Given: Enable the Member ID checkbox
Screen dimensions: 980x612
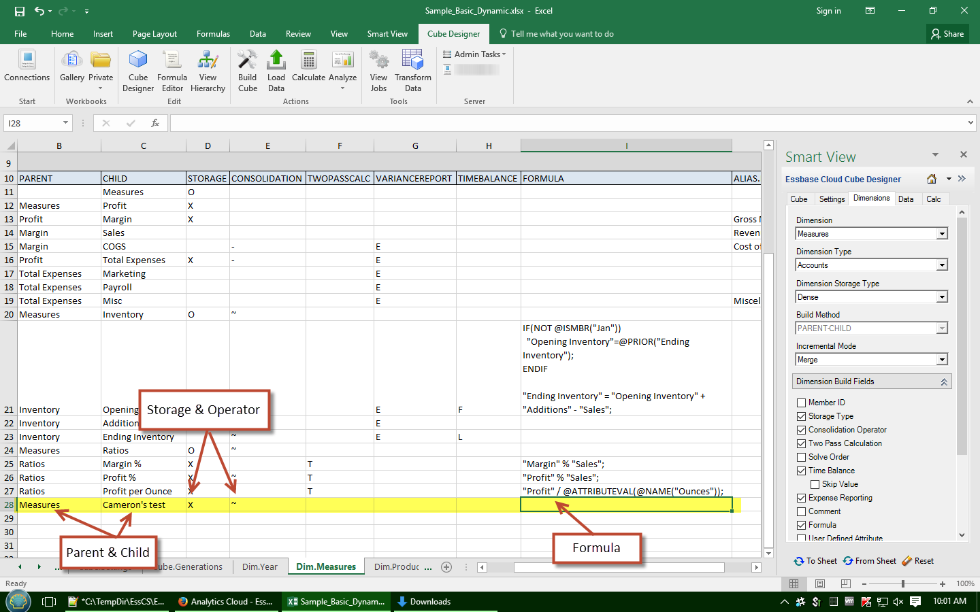Looking at the screenshot, I should coord(802,403).
